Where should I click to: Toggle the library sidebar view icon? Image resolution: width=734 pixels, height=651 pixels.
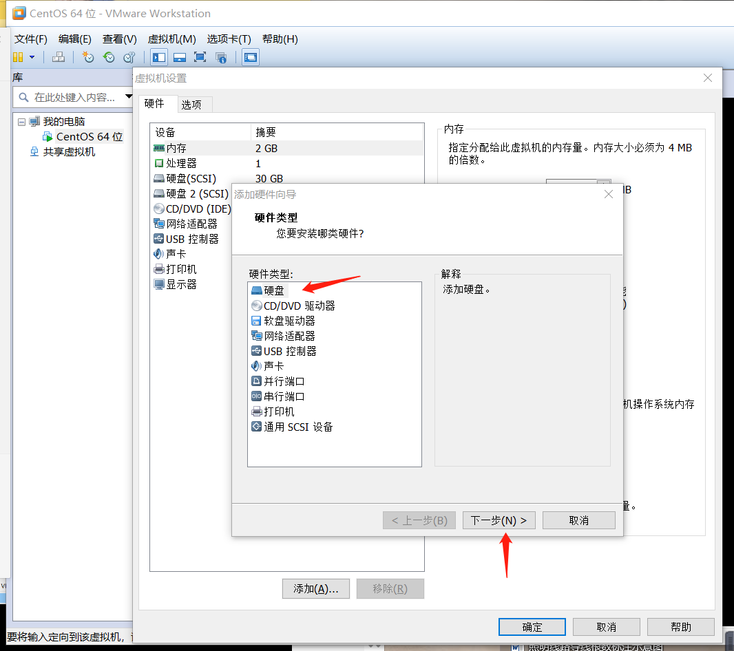159,58
